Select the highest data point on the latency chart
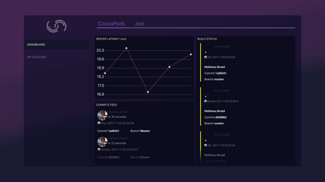This screenshot has width=325, height=182. pyautogui.click(x=126, y=48)
